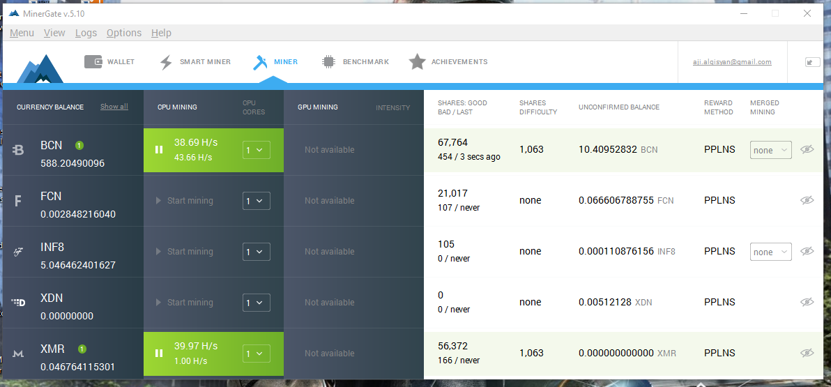The height and width of the screenshot is (387, 831).
Task: Toggle visibility eye for FCN row
Action: tap(807, 200)
